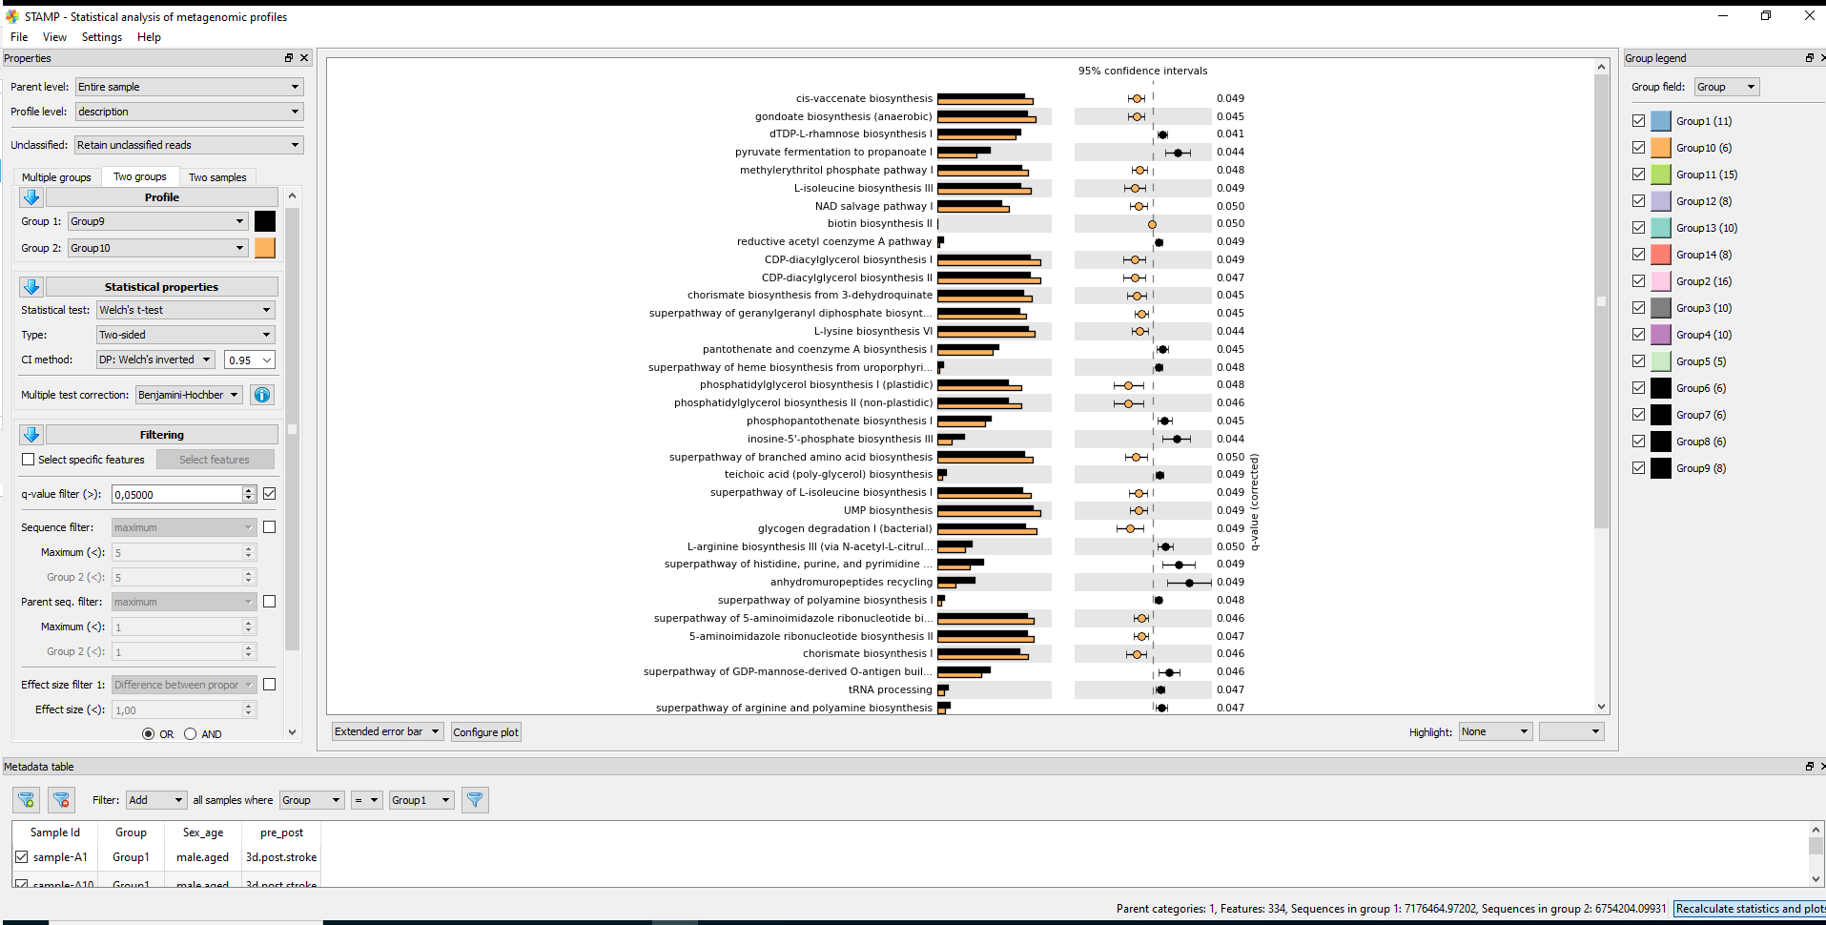Open the Profile level dropdown

pyautogui.click(x=187, y=112)
